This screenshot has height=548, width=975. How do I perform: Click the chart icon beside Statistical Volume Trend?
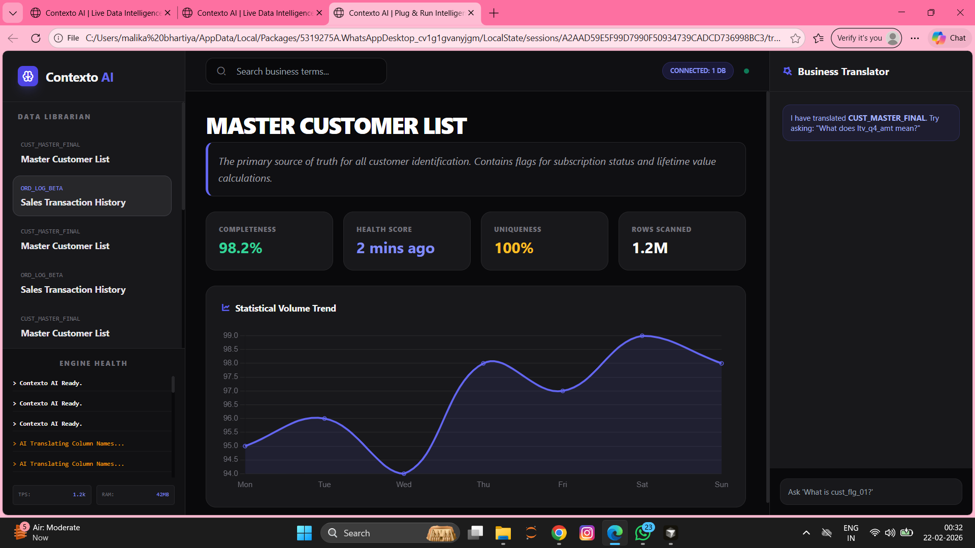pyautogui.click(x=226, y=308)
